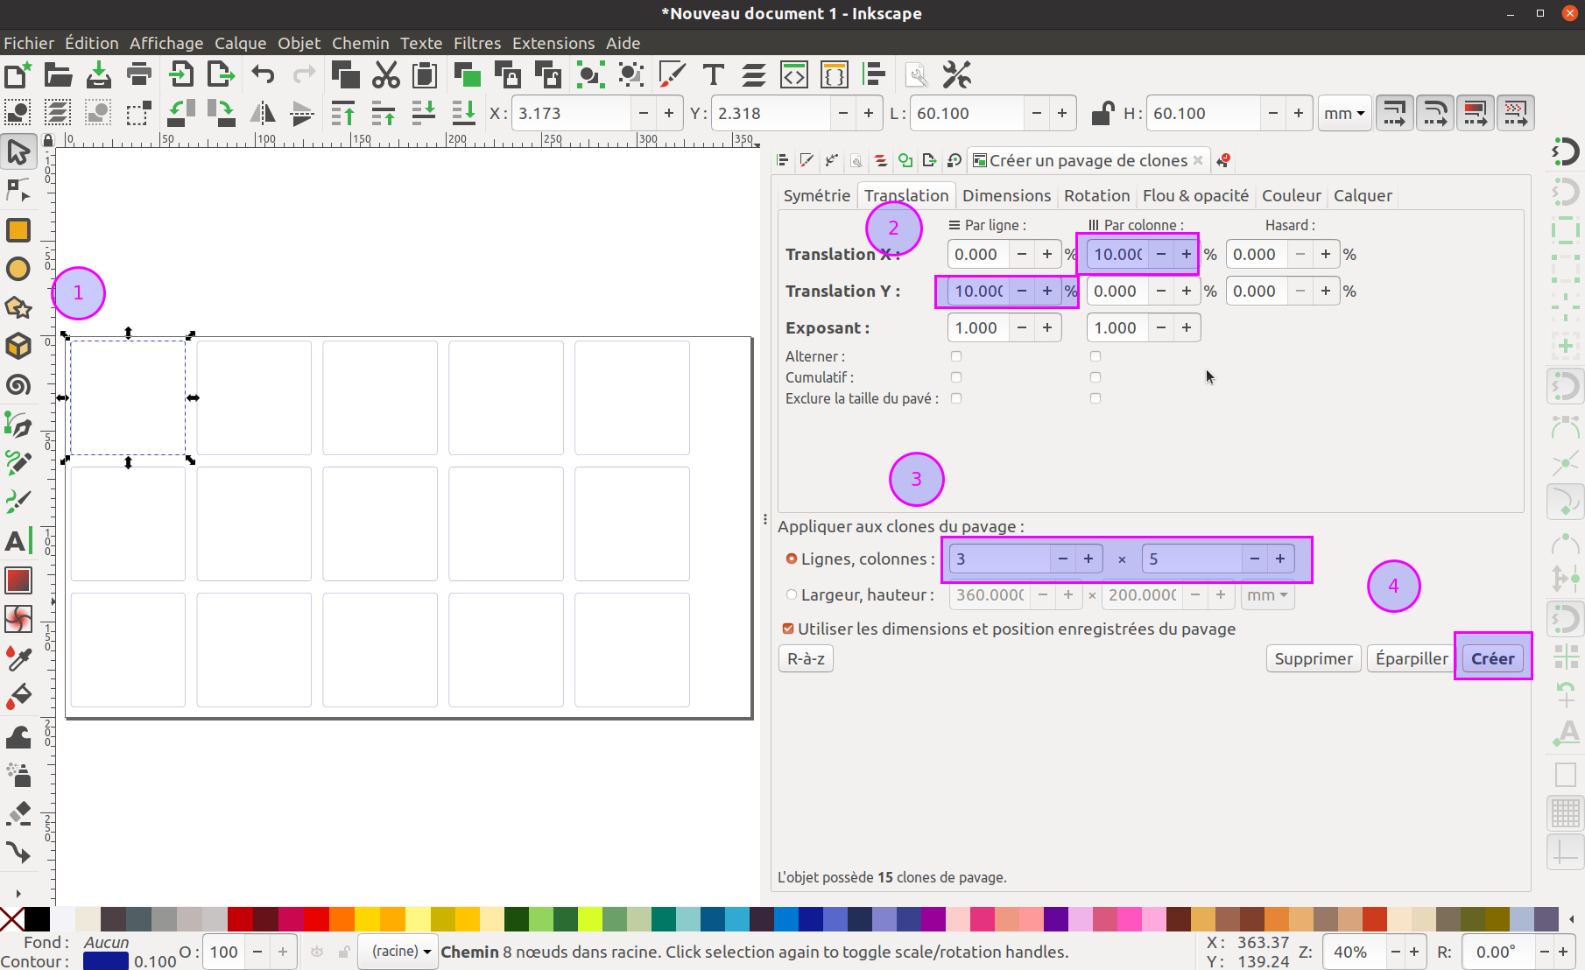Viewport: 1585px width, 970px height.
Task: Click the Éparpiller button
Action: coord(1412,658)
